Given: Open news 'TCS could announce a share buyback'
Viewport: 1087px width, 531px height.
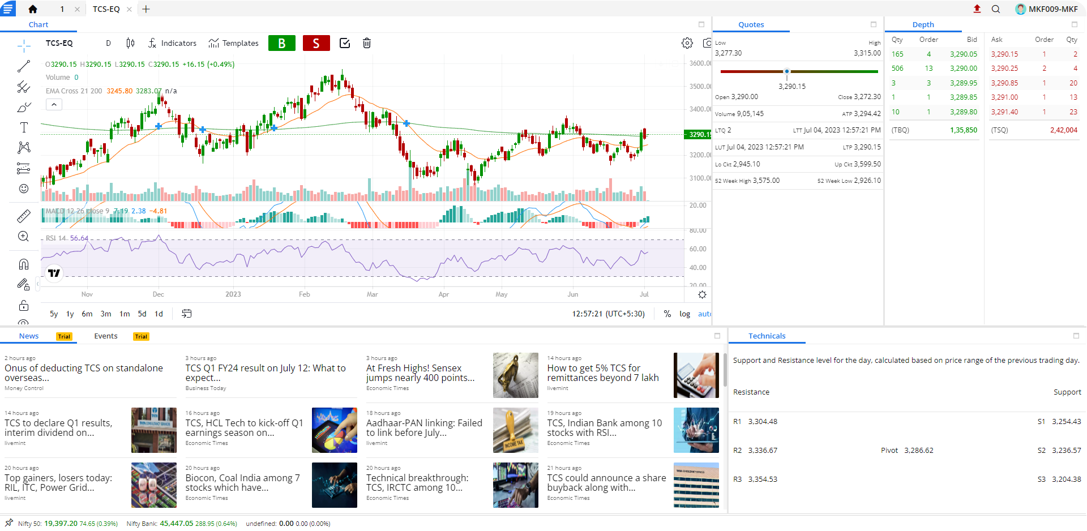Looking at the screenshot, I should pyautogui.click(x=606, y=482).
